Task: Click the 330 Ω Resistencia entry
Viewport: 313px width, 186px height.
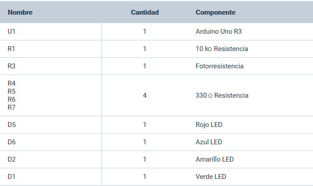Action: click(222, 95)
